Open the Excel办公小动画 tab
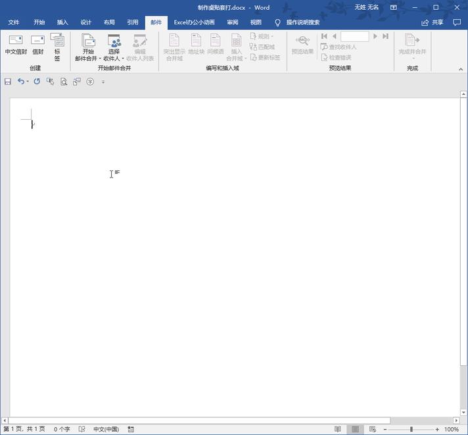 click(x=194, y=22)
